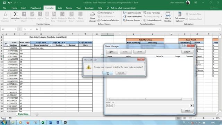
Task: Move the zoom slider handle in the status bar
Action: tap(203, 118)
